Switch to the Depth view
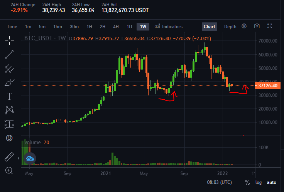The width and height of the screenshot is (284, 192). point(230,27)
